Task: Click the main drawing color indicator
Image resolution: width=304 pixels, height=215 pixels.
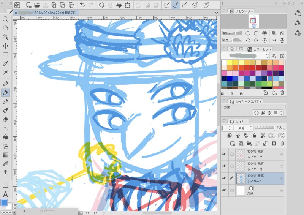Action: 4,202
